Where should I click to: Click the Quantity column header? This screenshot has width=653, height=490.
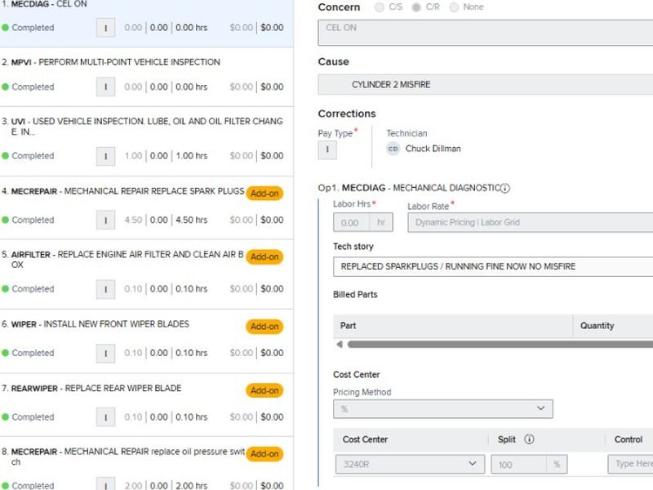click(613, 326)
